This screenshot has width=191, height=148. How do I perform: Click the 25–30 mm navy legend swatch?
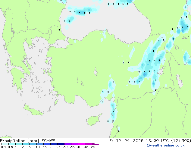click(x=61, y=144)
